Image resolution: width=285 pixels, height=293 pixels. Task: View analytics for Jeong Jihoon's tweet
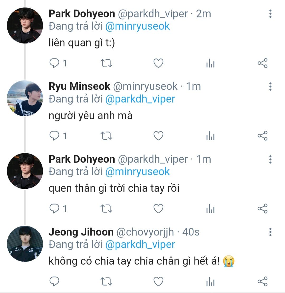coord(210,282)
